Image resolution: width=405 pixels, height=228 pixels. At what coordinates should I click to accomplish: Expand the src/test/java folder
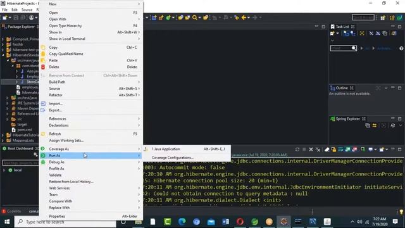click(x=8, y=98)
